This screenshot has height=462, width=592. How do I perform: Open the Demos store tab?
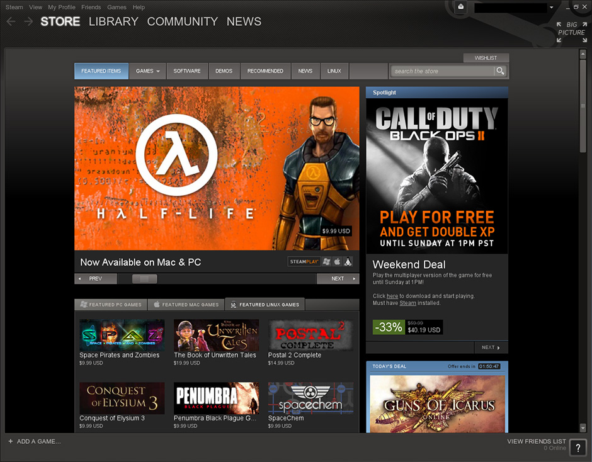pyautogui.click(x=224, y=71)
